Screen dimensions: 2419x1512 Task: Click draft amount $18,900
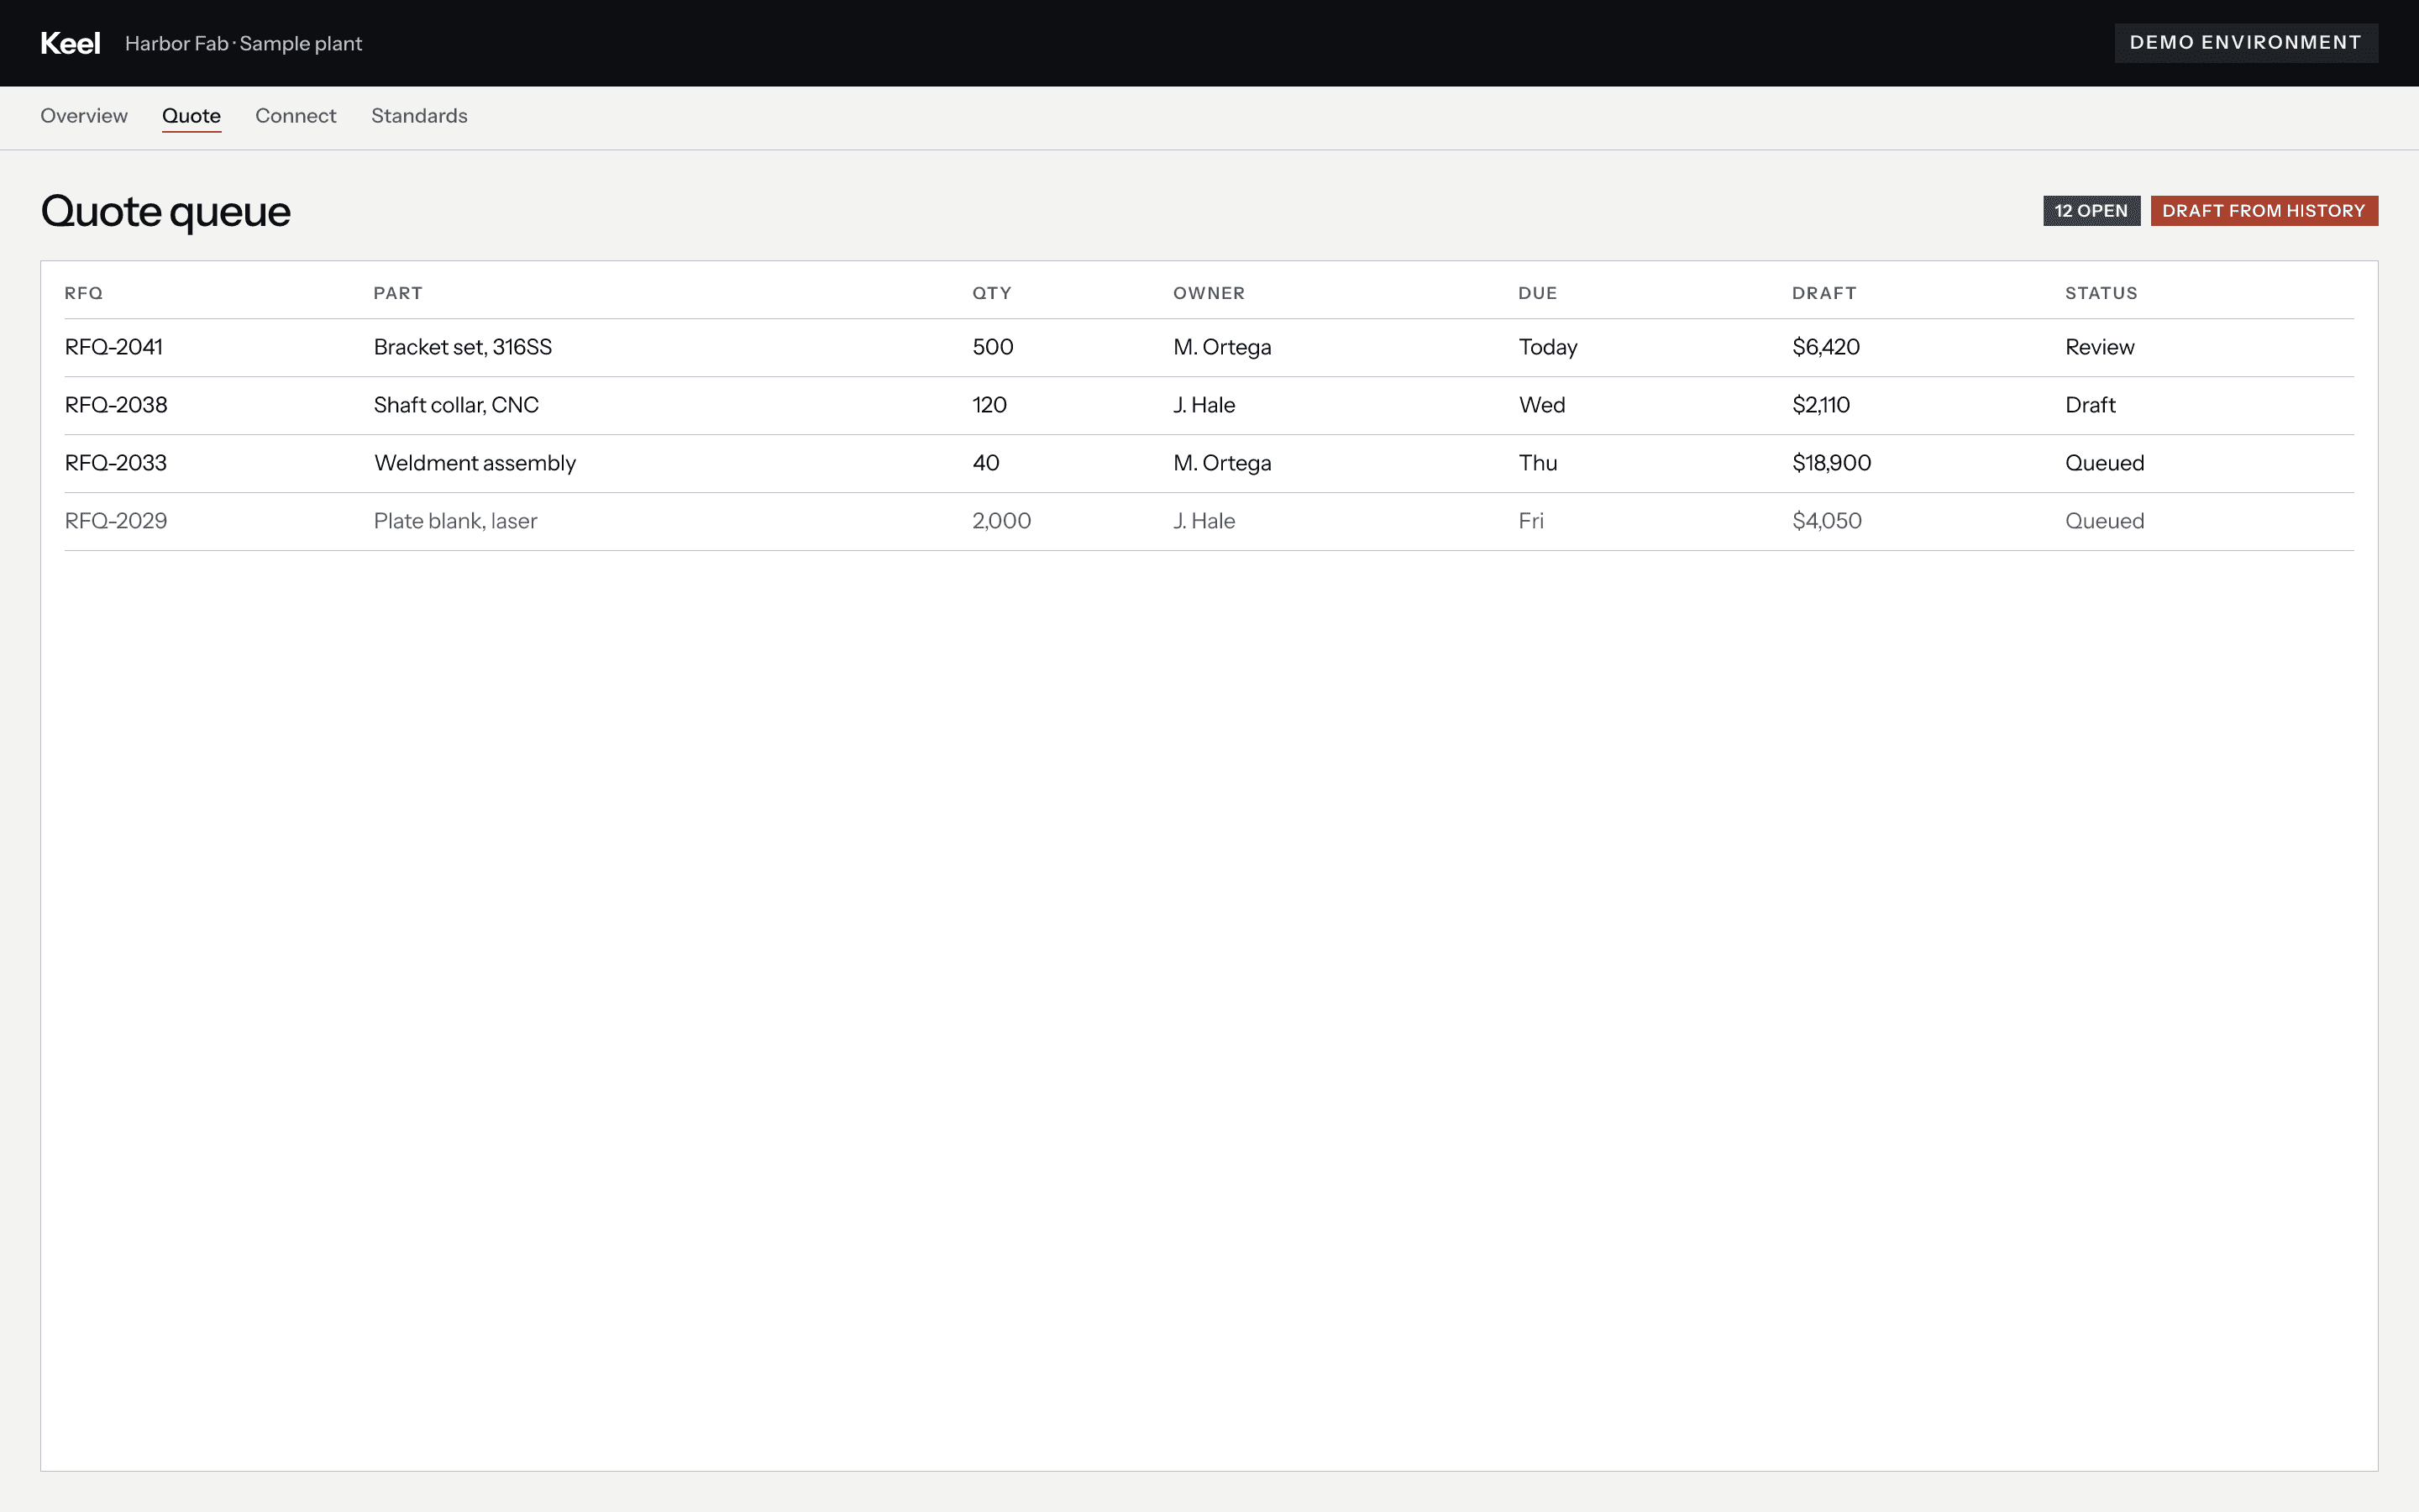[x=1831, y=463]
